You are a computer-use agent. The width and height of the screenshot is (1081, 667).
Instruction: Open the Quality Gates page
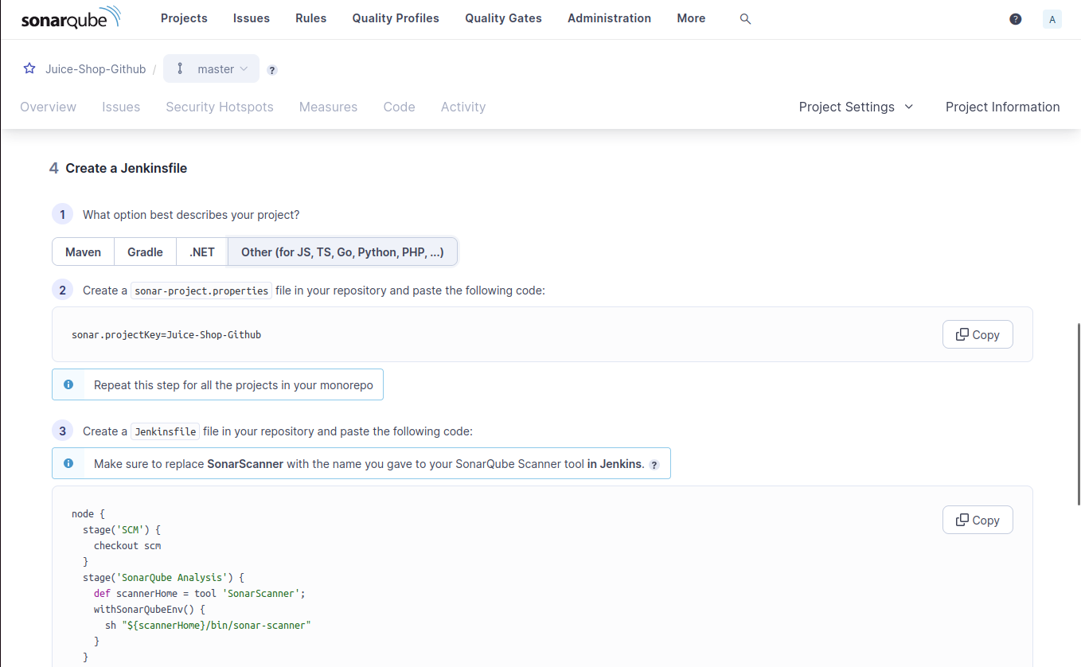click(503, 18)
